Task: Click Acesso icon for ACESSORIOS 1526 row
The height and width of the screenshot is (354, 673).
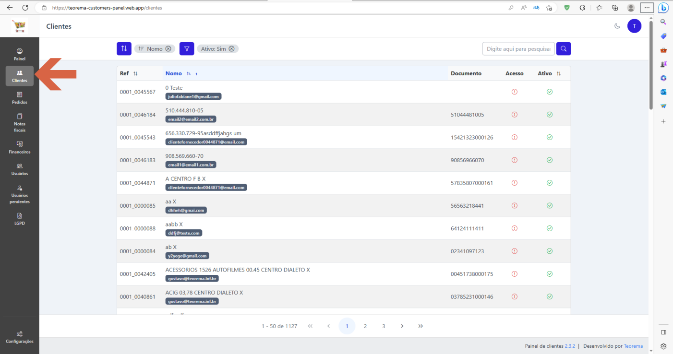Action: (515, 274)
